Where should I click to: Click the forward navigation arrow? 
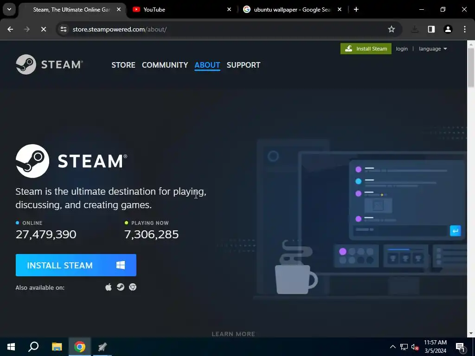click(x=27, y=29)
